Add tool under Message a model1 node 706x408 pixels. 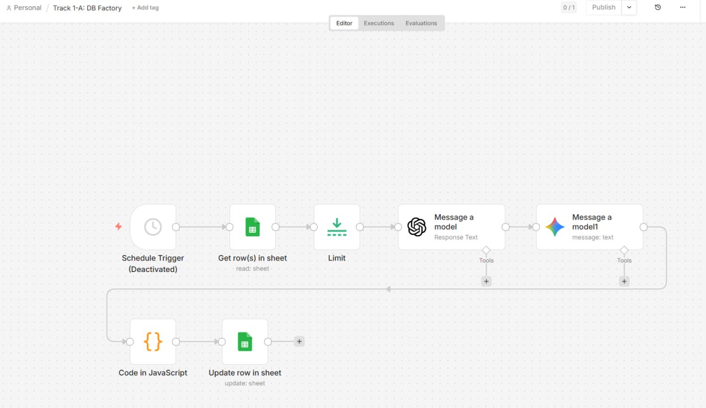[x=624, y=281]
